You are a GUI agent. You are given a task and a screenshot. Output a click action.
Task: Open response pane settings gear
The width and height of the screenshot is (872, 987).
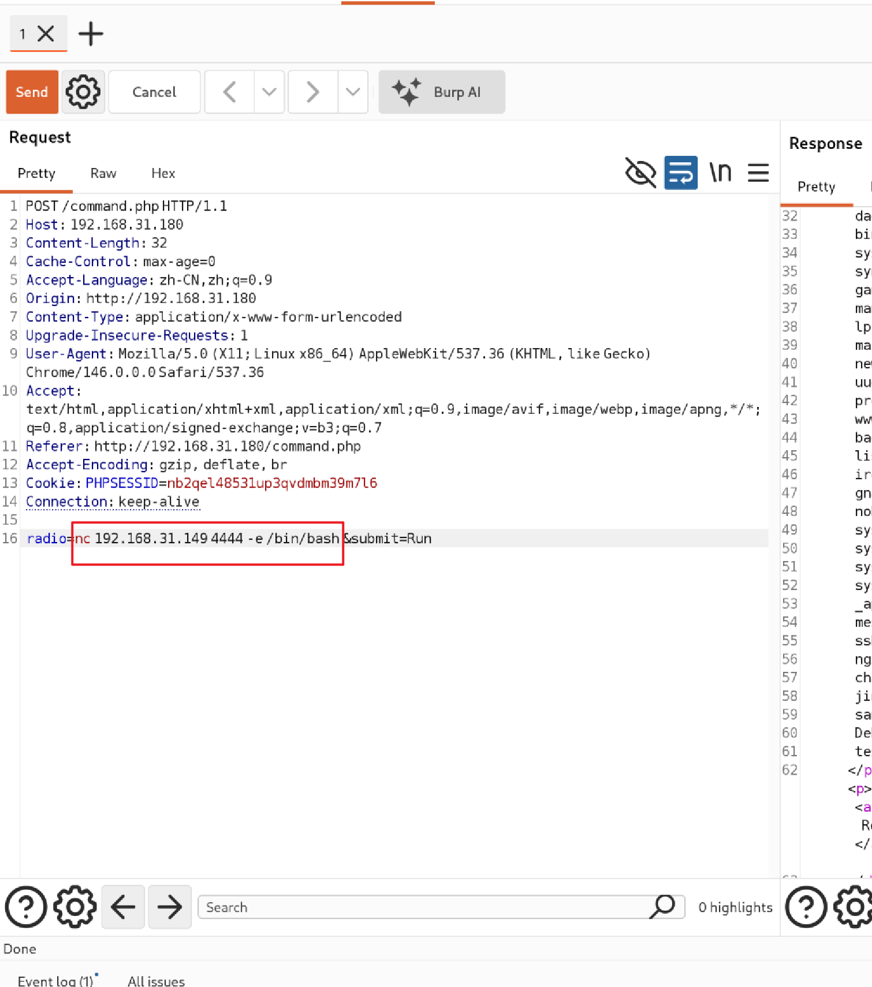click(x=854, y=907)
